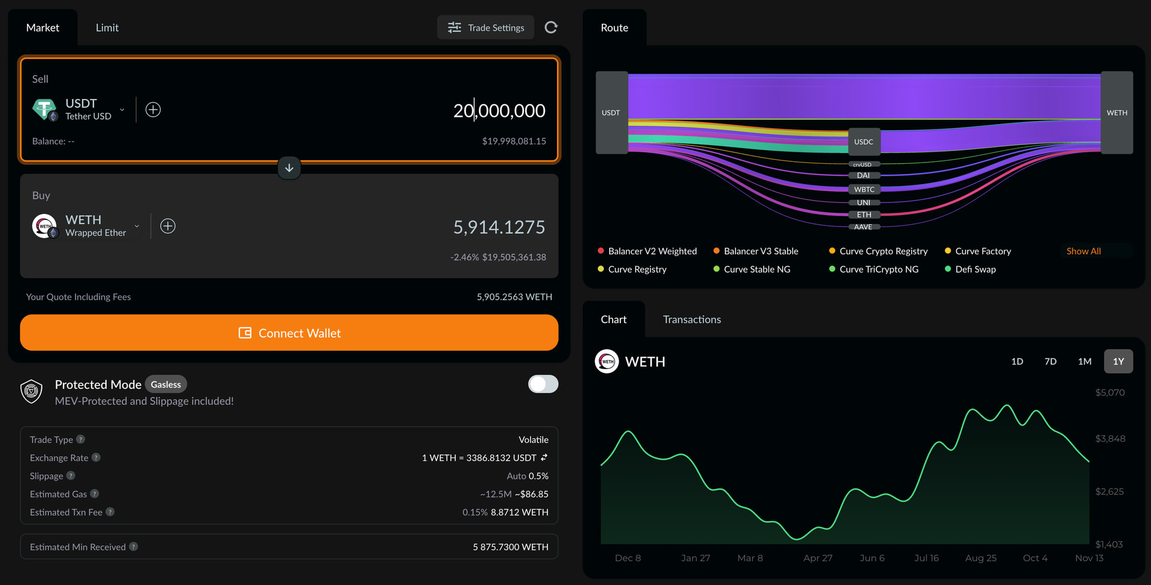The height and width of the screenshot is (585, 1151).
Task: Open the Exchange Rate help tooltip
Action: (96, 457)
